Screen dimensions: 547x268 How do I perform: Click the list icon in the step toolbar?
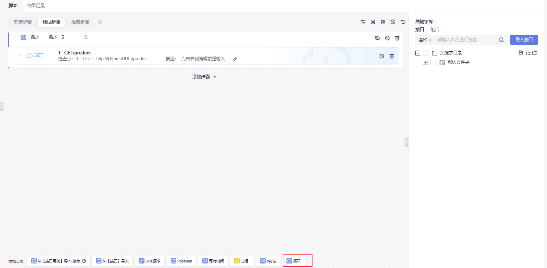[x=383, y=22]
